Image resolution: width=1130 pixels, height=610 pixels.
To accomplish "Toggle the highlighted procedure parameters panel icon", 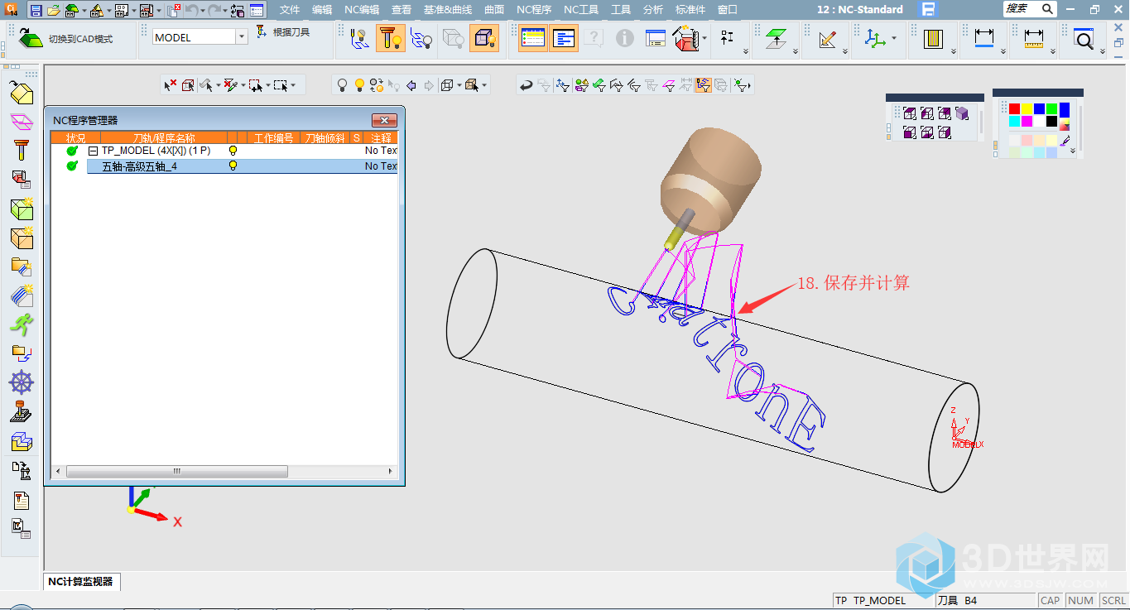I will point(564,38).
